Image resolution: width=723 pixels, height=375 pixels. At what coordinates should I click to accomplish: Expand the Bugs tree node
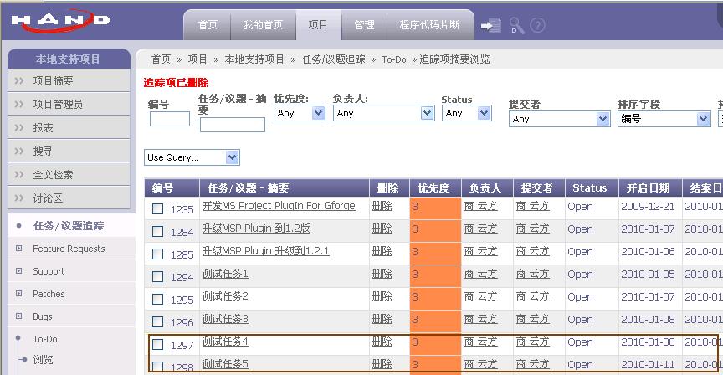tap(19, 316)
